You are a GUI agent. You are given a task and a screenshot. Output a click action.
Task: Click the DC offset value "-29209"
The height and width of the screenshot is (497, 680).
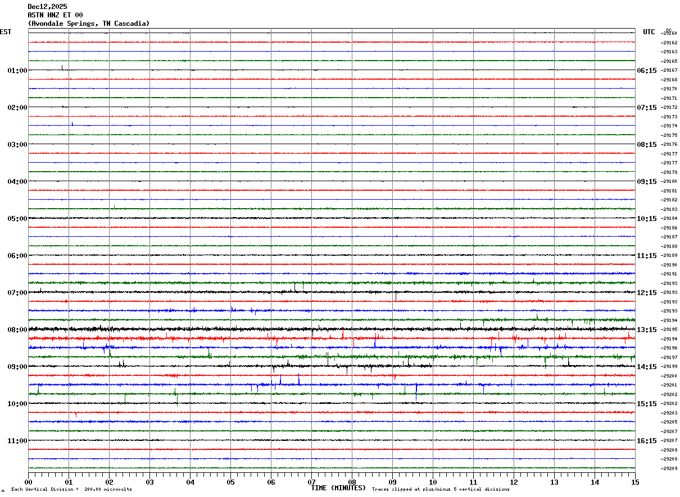[x=669, y=468]
